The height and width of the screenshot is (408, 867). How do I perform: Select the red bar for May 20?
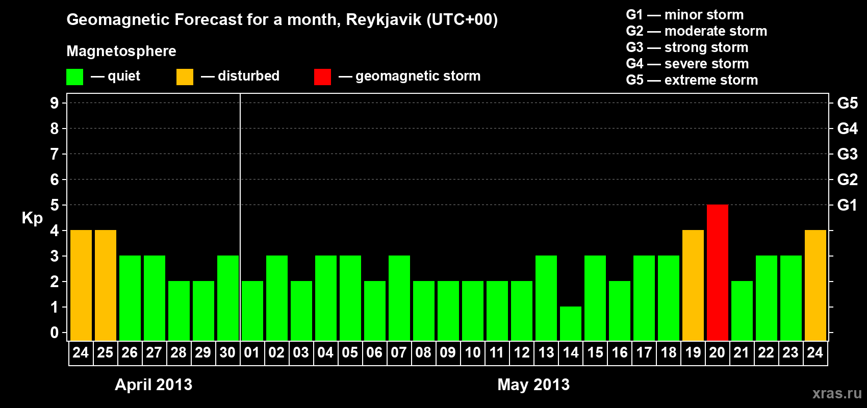(x=718, y=273)
